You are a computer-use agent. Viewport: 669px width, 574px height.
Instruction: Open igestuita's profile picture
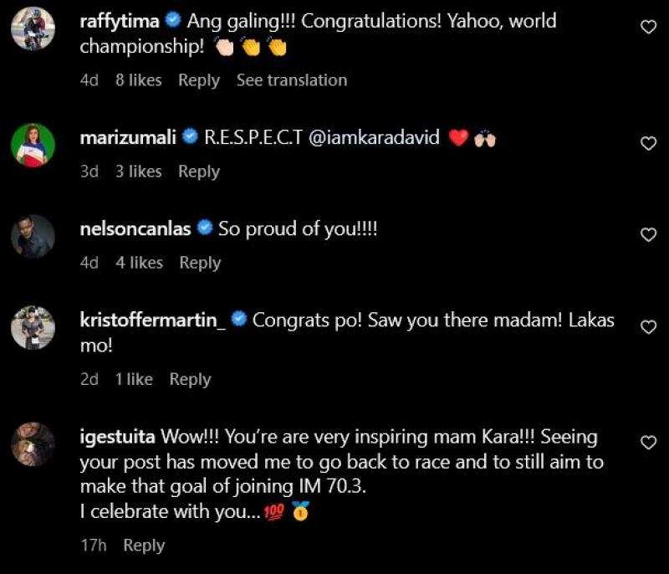(33, 444)
